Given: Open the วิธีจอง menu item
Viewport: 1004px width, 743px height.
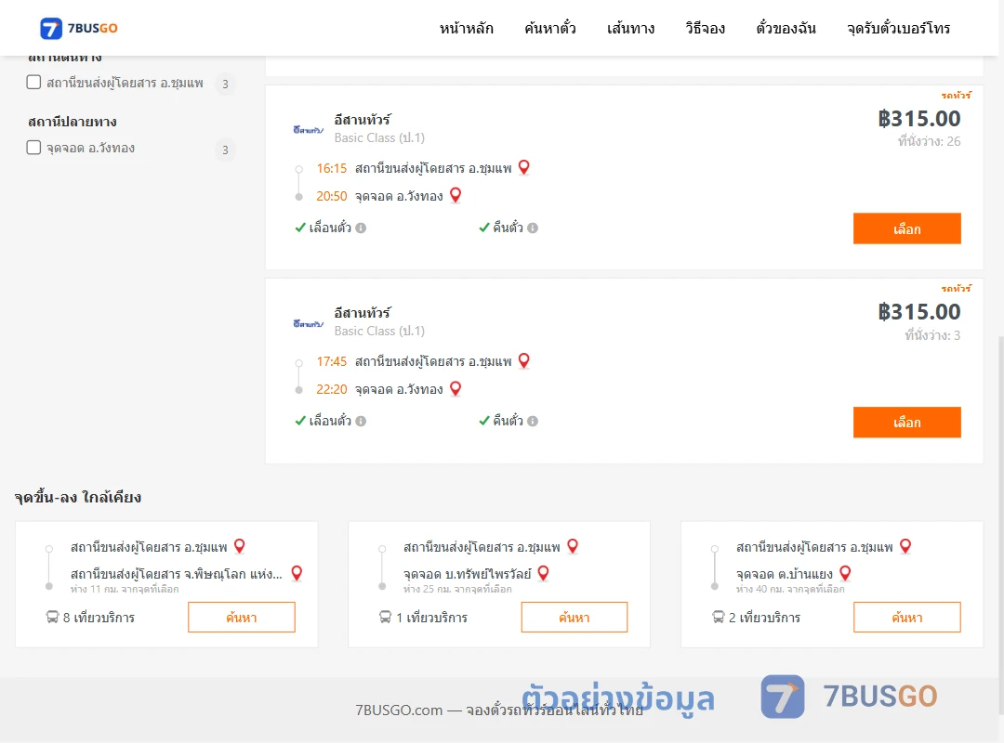Looking at the screenshot, I should [x=705, y=28].
